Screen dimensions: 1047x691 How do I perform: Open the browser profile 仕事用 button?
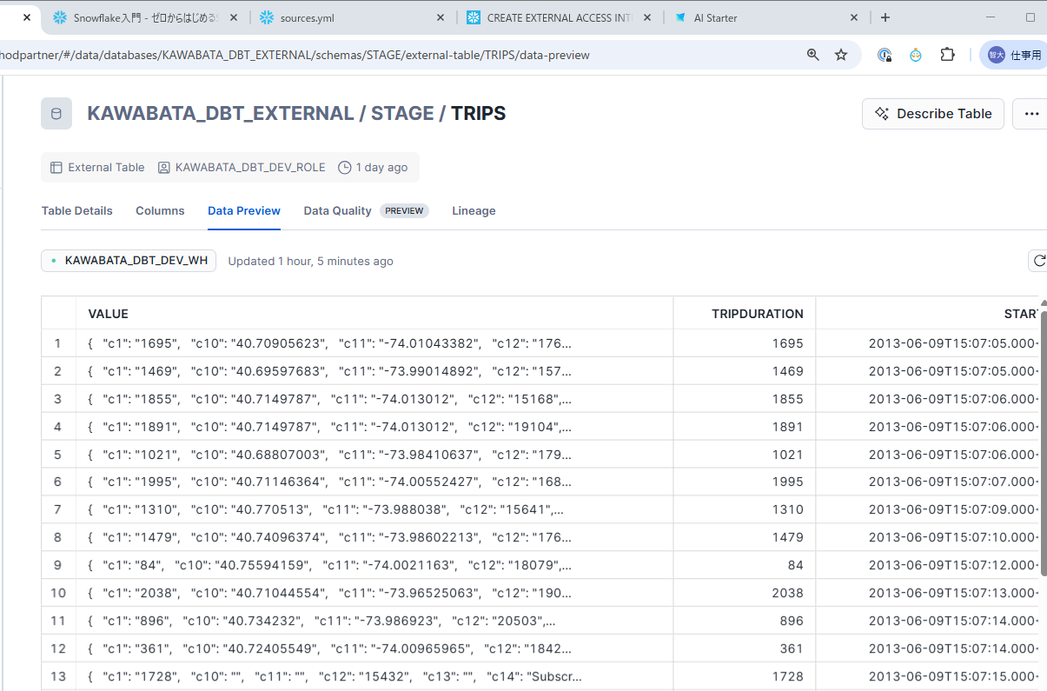coord(1013,55)
